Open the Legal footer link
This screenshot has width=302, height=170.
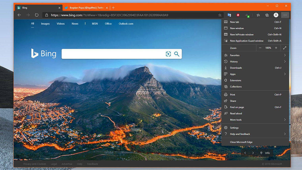coord(54,164)
